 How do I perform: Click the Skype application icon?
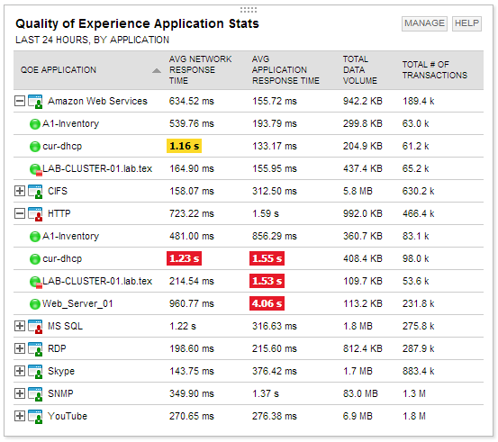tap(35, 371)
